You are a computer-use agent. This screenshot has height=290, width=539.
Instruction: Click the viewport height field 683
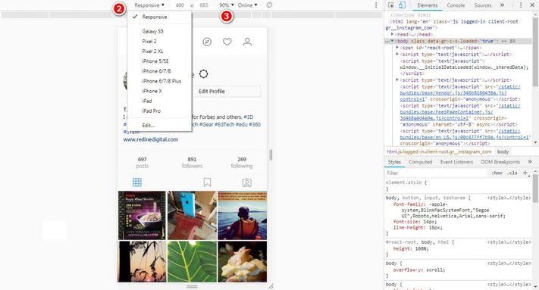[x=204, y=5]
